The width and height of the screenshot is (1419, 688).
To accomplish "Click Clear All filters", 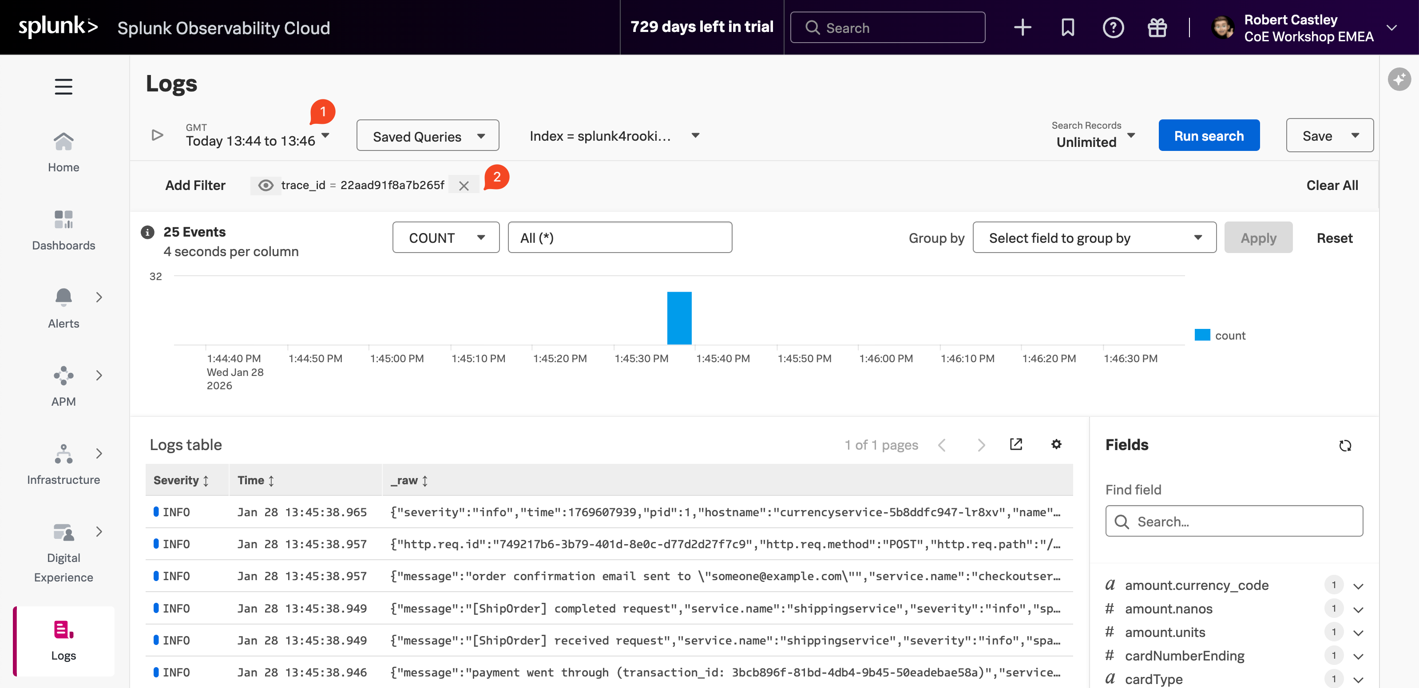I will (1332, 185).
